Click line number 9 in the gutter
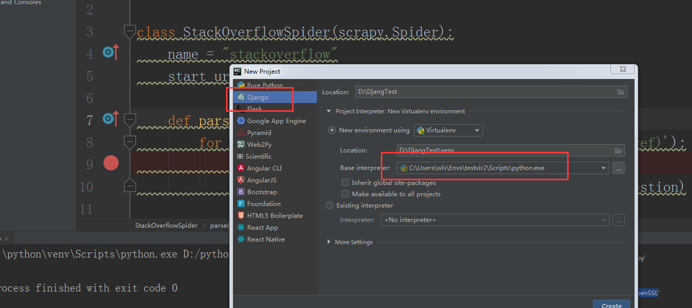 pyautogui.click(x=89, y=164)
